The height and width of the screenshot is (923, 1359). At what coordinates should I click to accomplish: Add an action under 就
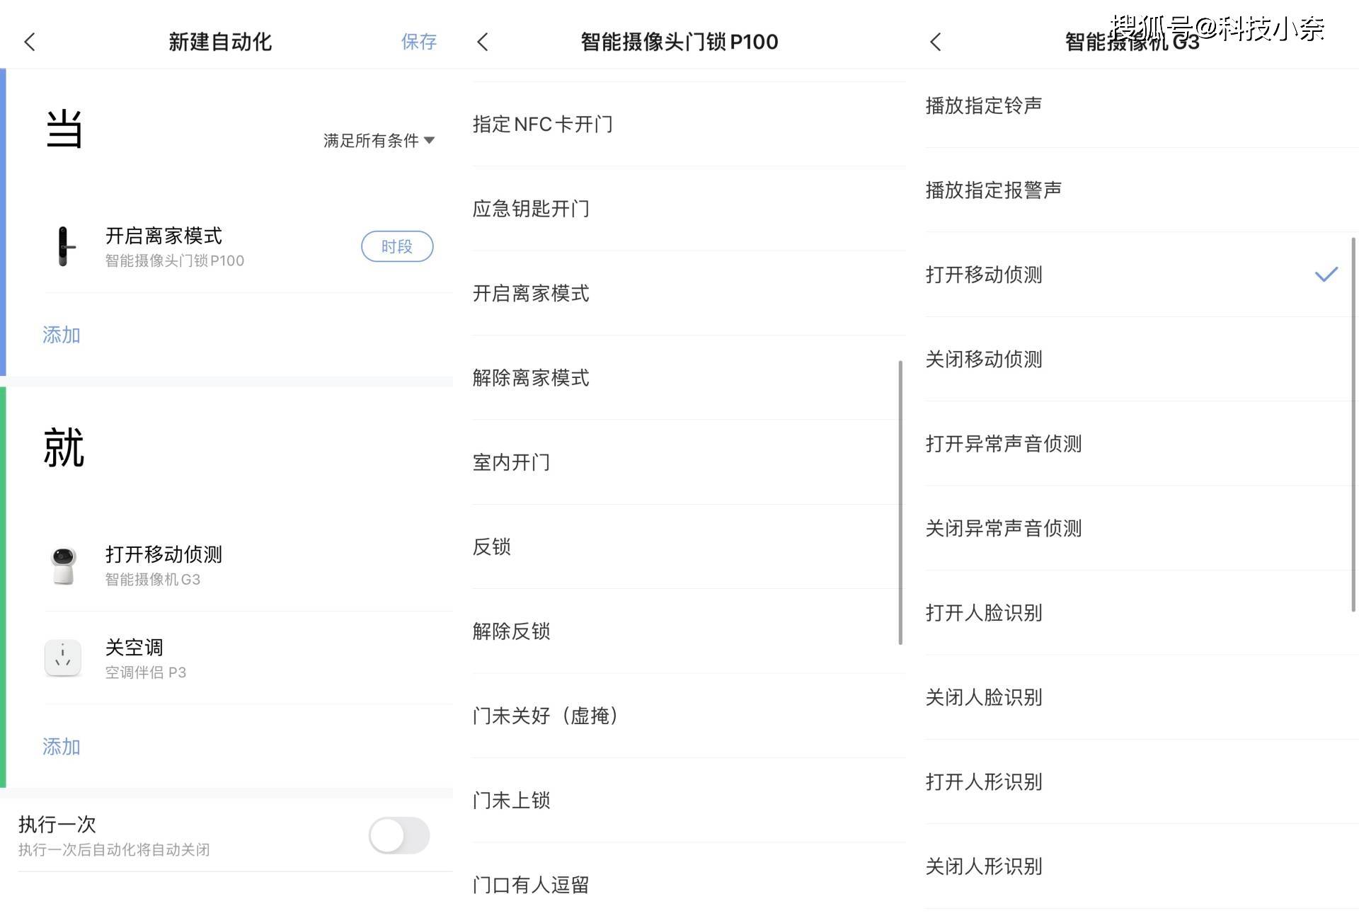[x=62, y=747]
